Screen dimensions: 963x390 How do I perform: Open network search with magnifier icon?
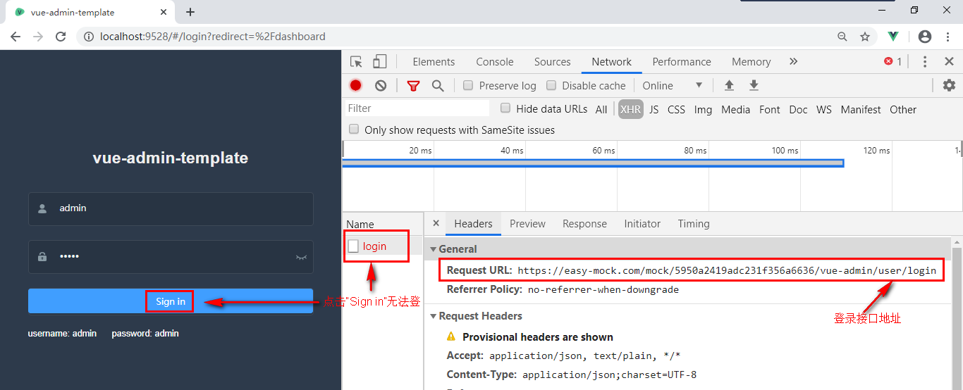coord(438,86)
